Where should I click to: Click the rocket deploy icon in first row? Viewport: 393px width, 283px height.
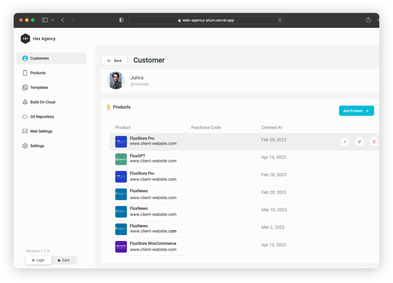(360, 141)
